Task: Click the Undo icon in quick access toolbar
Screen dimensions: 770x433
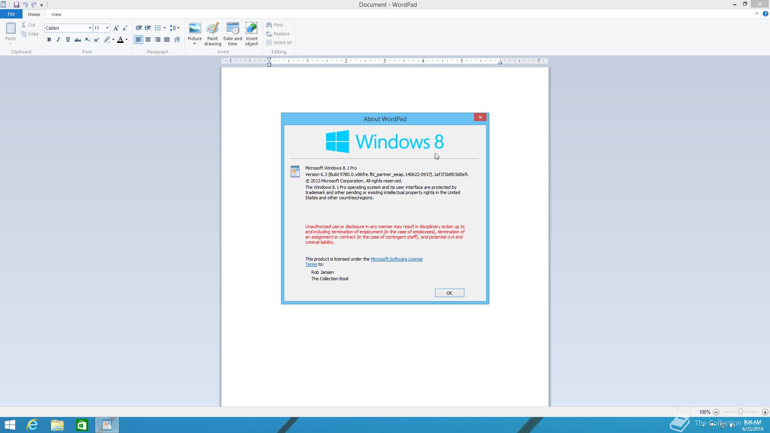Action: pyautogui.click(x=25, y=5)
